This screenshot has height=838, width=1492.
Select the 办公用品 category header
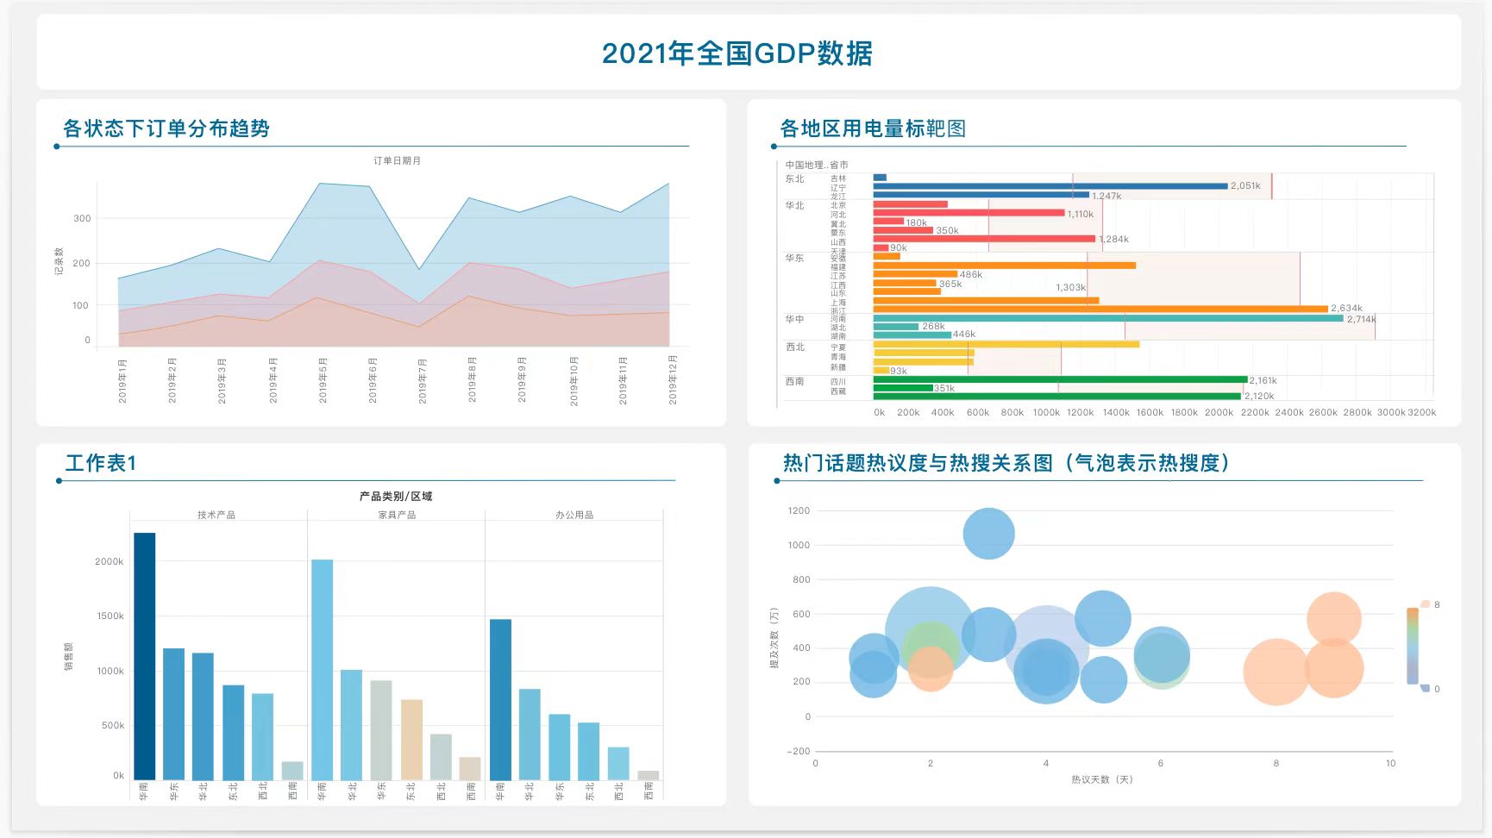574,515
